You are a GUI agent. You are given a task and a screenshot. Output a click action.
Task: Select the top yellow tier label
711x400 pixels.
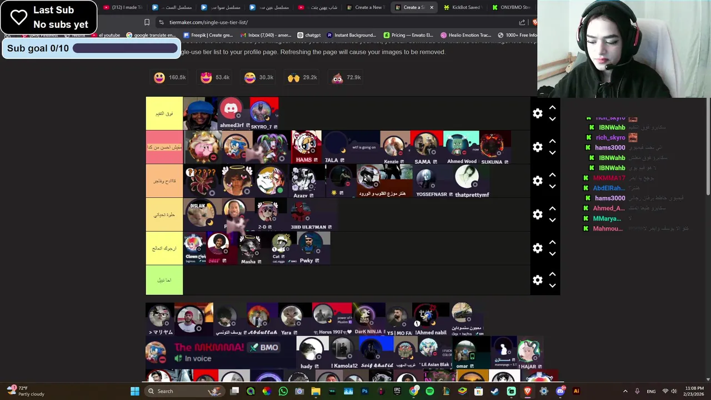(x=164, y=113)
